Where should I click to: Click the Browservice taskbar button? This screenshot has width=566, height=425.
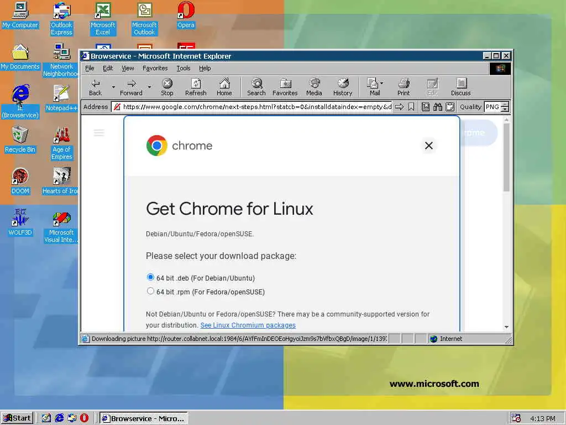click(x=144, y=418)
